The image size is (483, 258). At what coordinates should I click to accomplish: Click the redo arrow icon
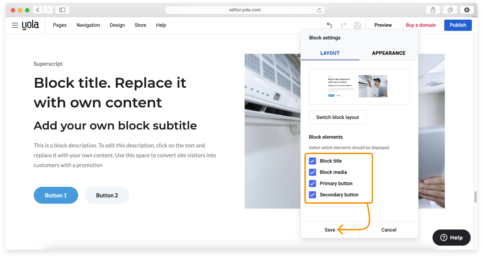point(343,25)
